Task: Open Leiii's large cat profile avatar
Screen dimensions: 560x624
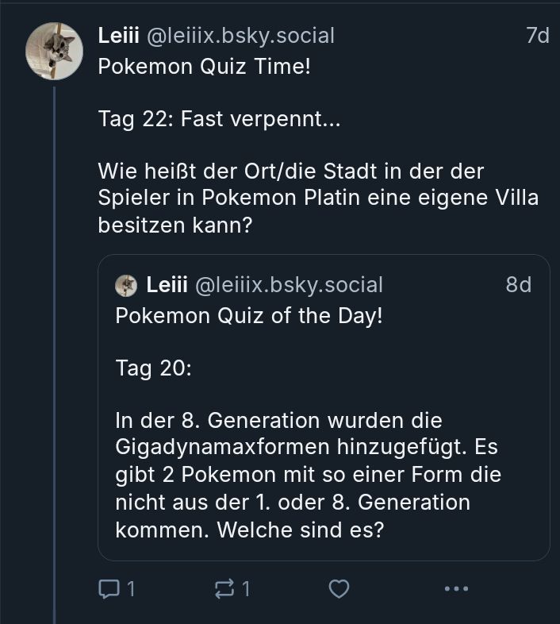Action: [x=55, y=51]
